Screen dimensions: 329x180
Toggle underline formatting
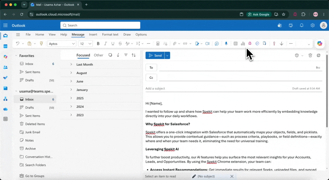(113, 43)
